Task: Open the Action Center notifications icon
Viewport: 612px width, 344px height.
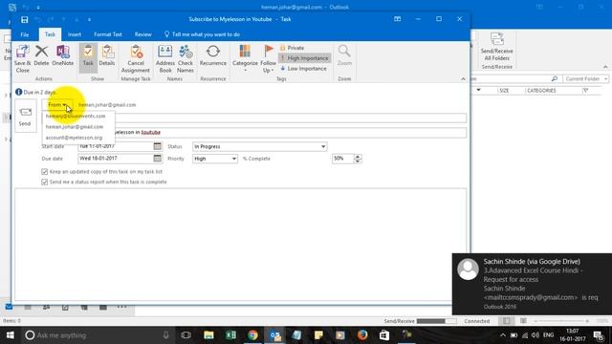Action: [599, 335]
